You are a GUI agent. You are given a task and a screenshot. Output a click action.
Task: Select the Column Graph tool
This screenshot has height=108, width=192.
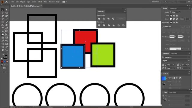7,44
